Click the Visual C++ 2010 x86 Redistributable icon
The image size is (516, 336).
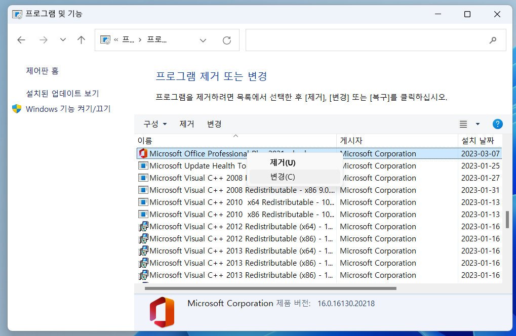[143, 215]
